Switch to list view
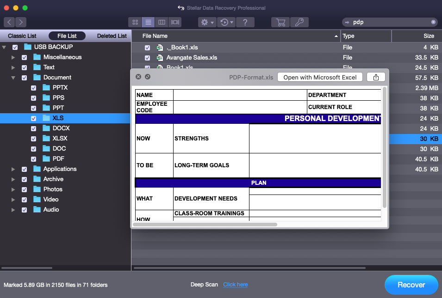This screenshot has width=442, height=298. 148,22
